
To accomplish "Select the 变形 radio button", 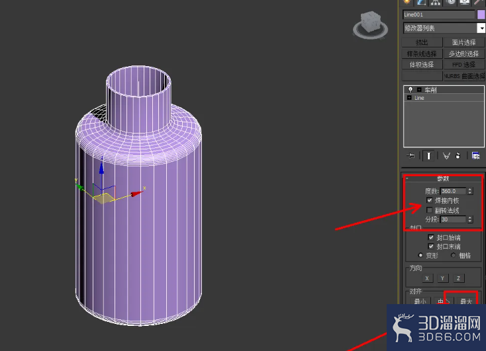I will point(420,255).
